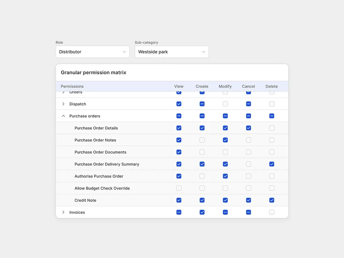Expand the Dispatch row chevron

pyautogui.click(x=63, y=104)
